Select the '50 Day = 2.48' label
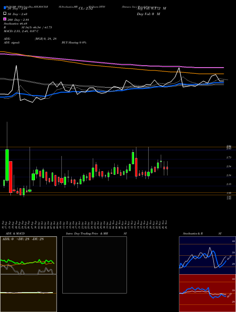Viewport: 236px width, 312px height. pyautogui.click(x=17, y=14)
